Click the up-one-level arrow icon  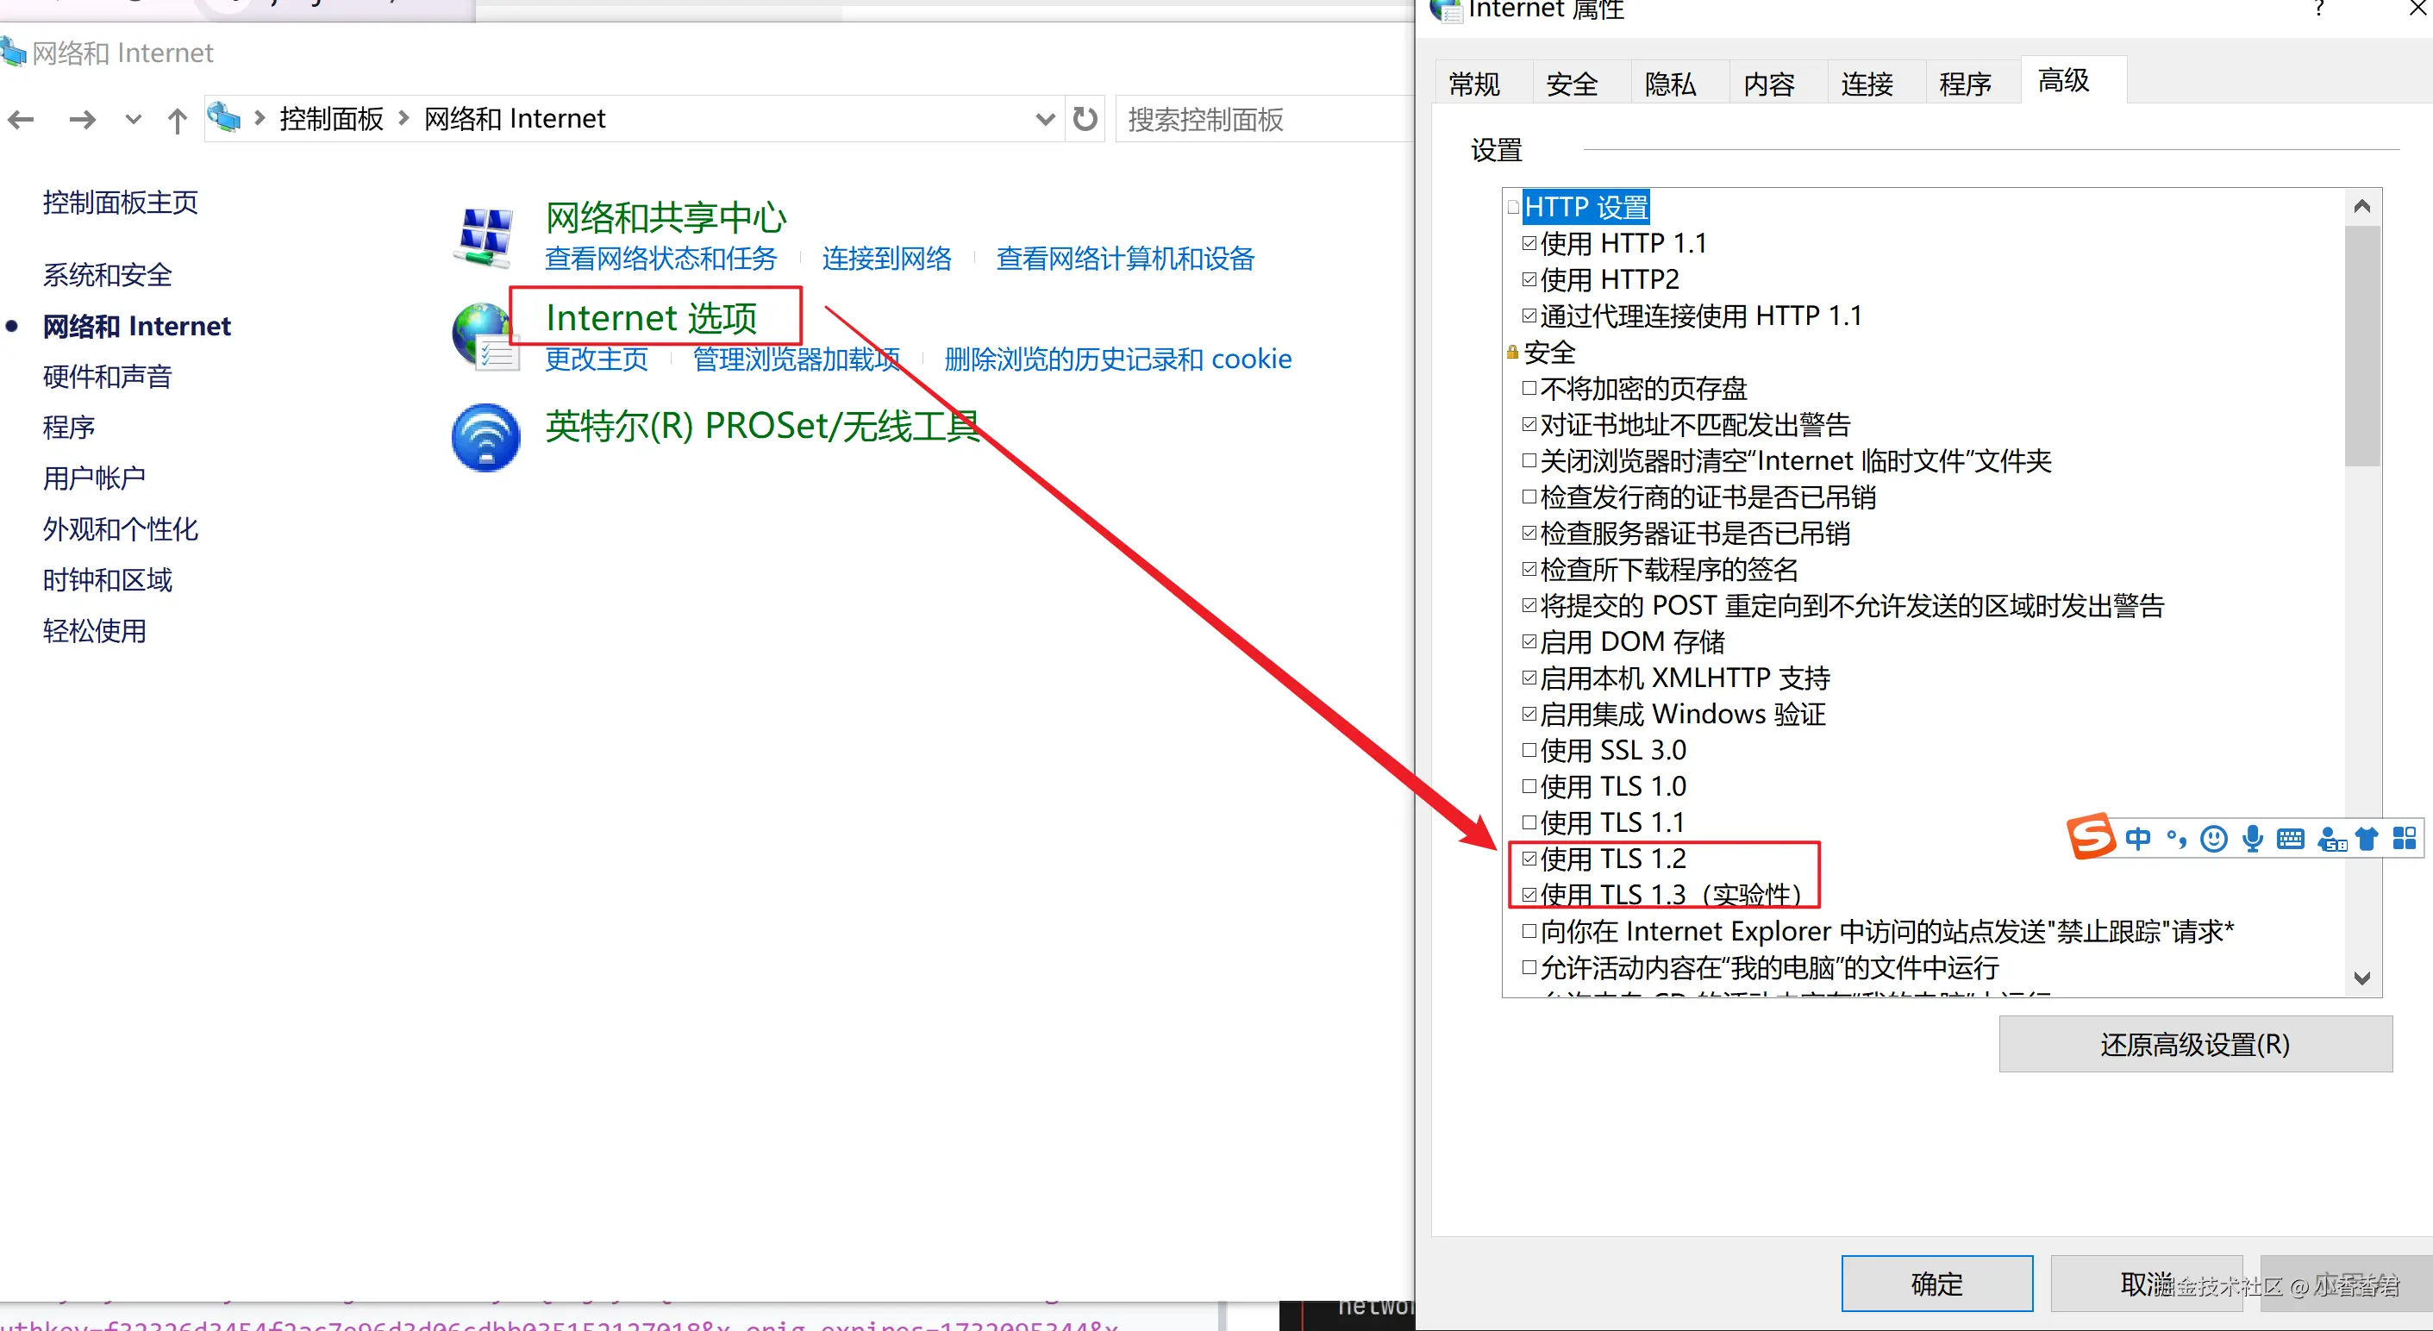tap(177, 120)
